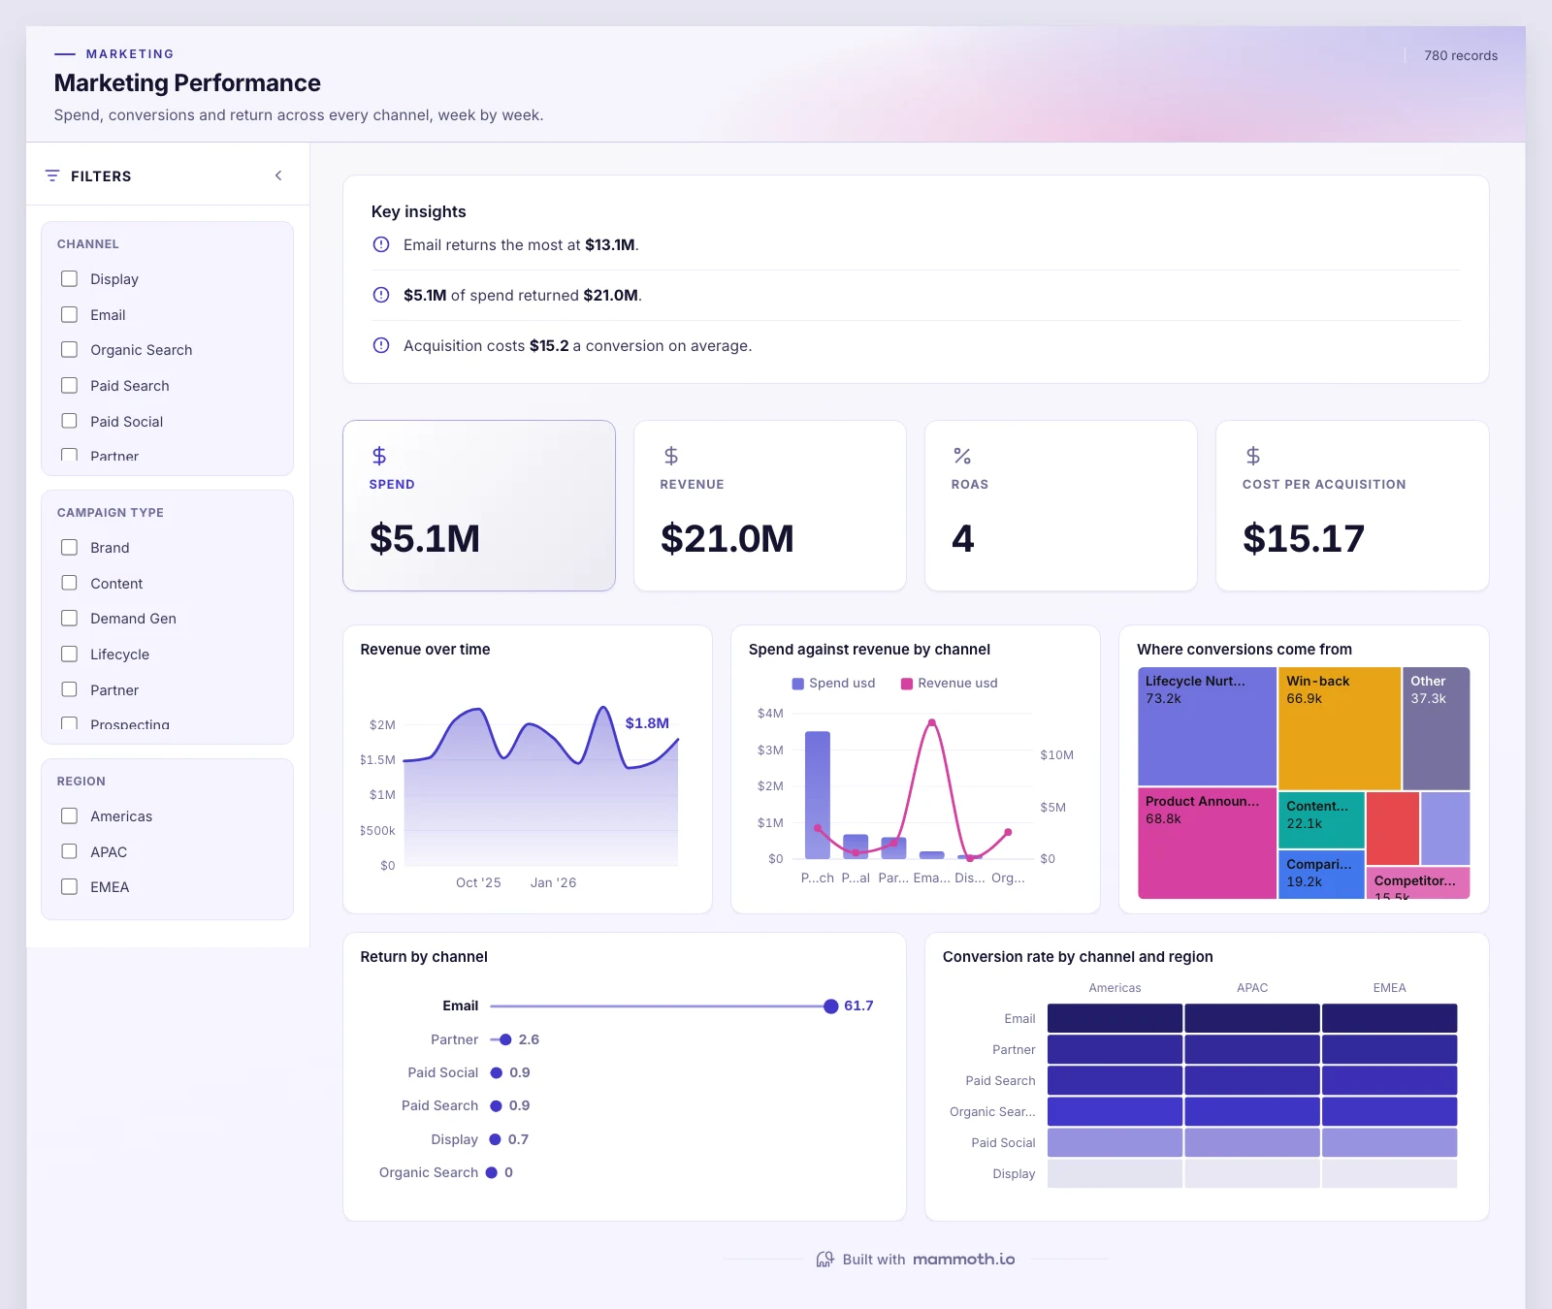Click the dollar icon on the Spend card
The image size is (1552, 1309).
click(379, 456)
